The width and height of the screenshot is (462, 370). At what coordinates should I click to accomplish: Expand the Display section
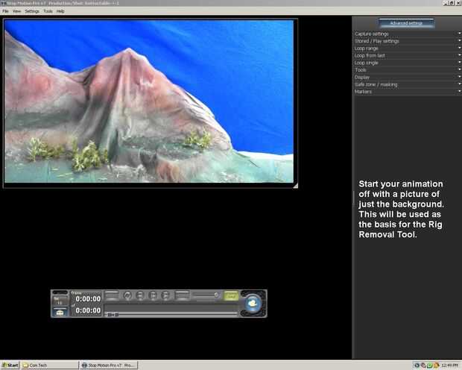point(407,77)
